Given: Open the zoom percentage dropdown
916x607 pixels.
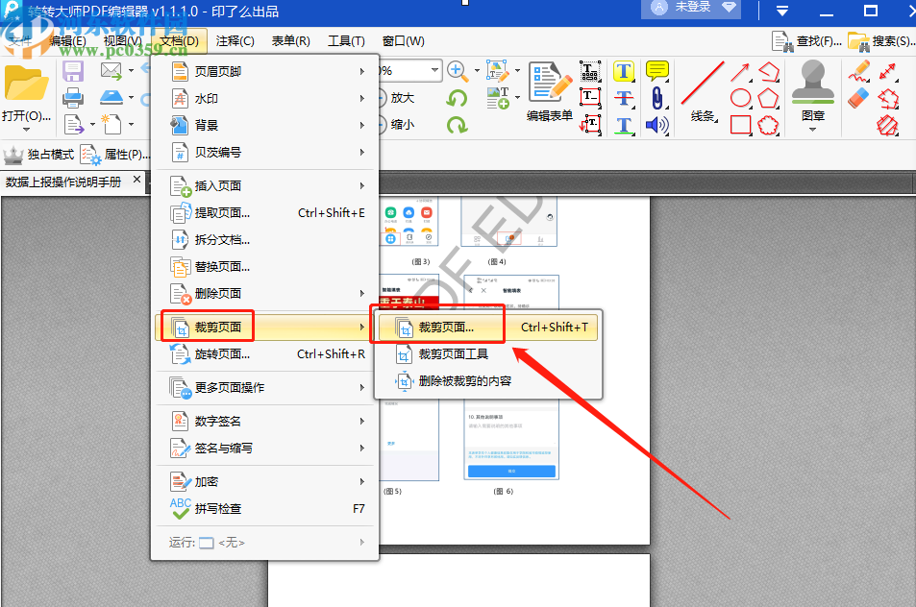Looking at the screenshot, I should pyautogui.click(x=434, y=69).
